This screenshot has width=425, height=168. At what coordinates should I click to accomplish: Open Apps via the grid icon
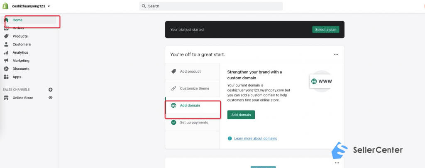6,77
